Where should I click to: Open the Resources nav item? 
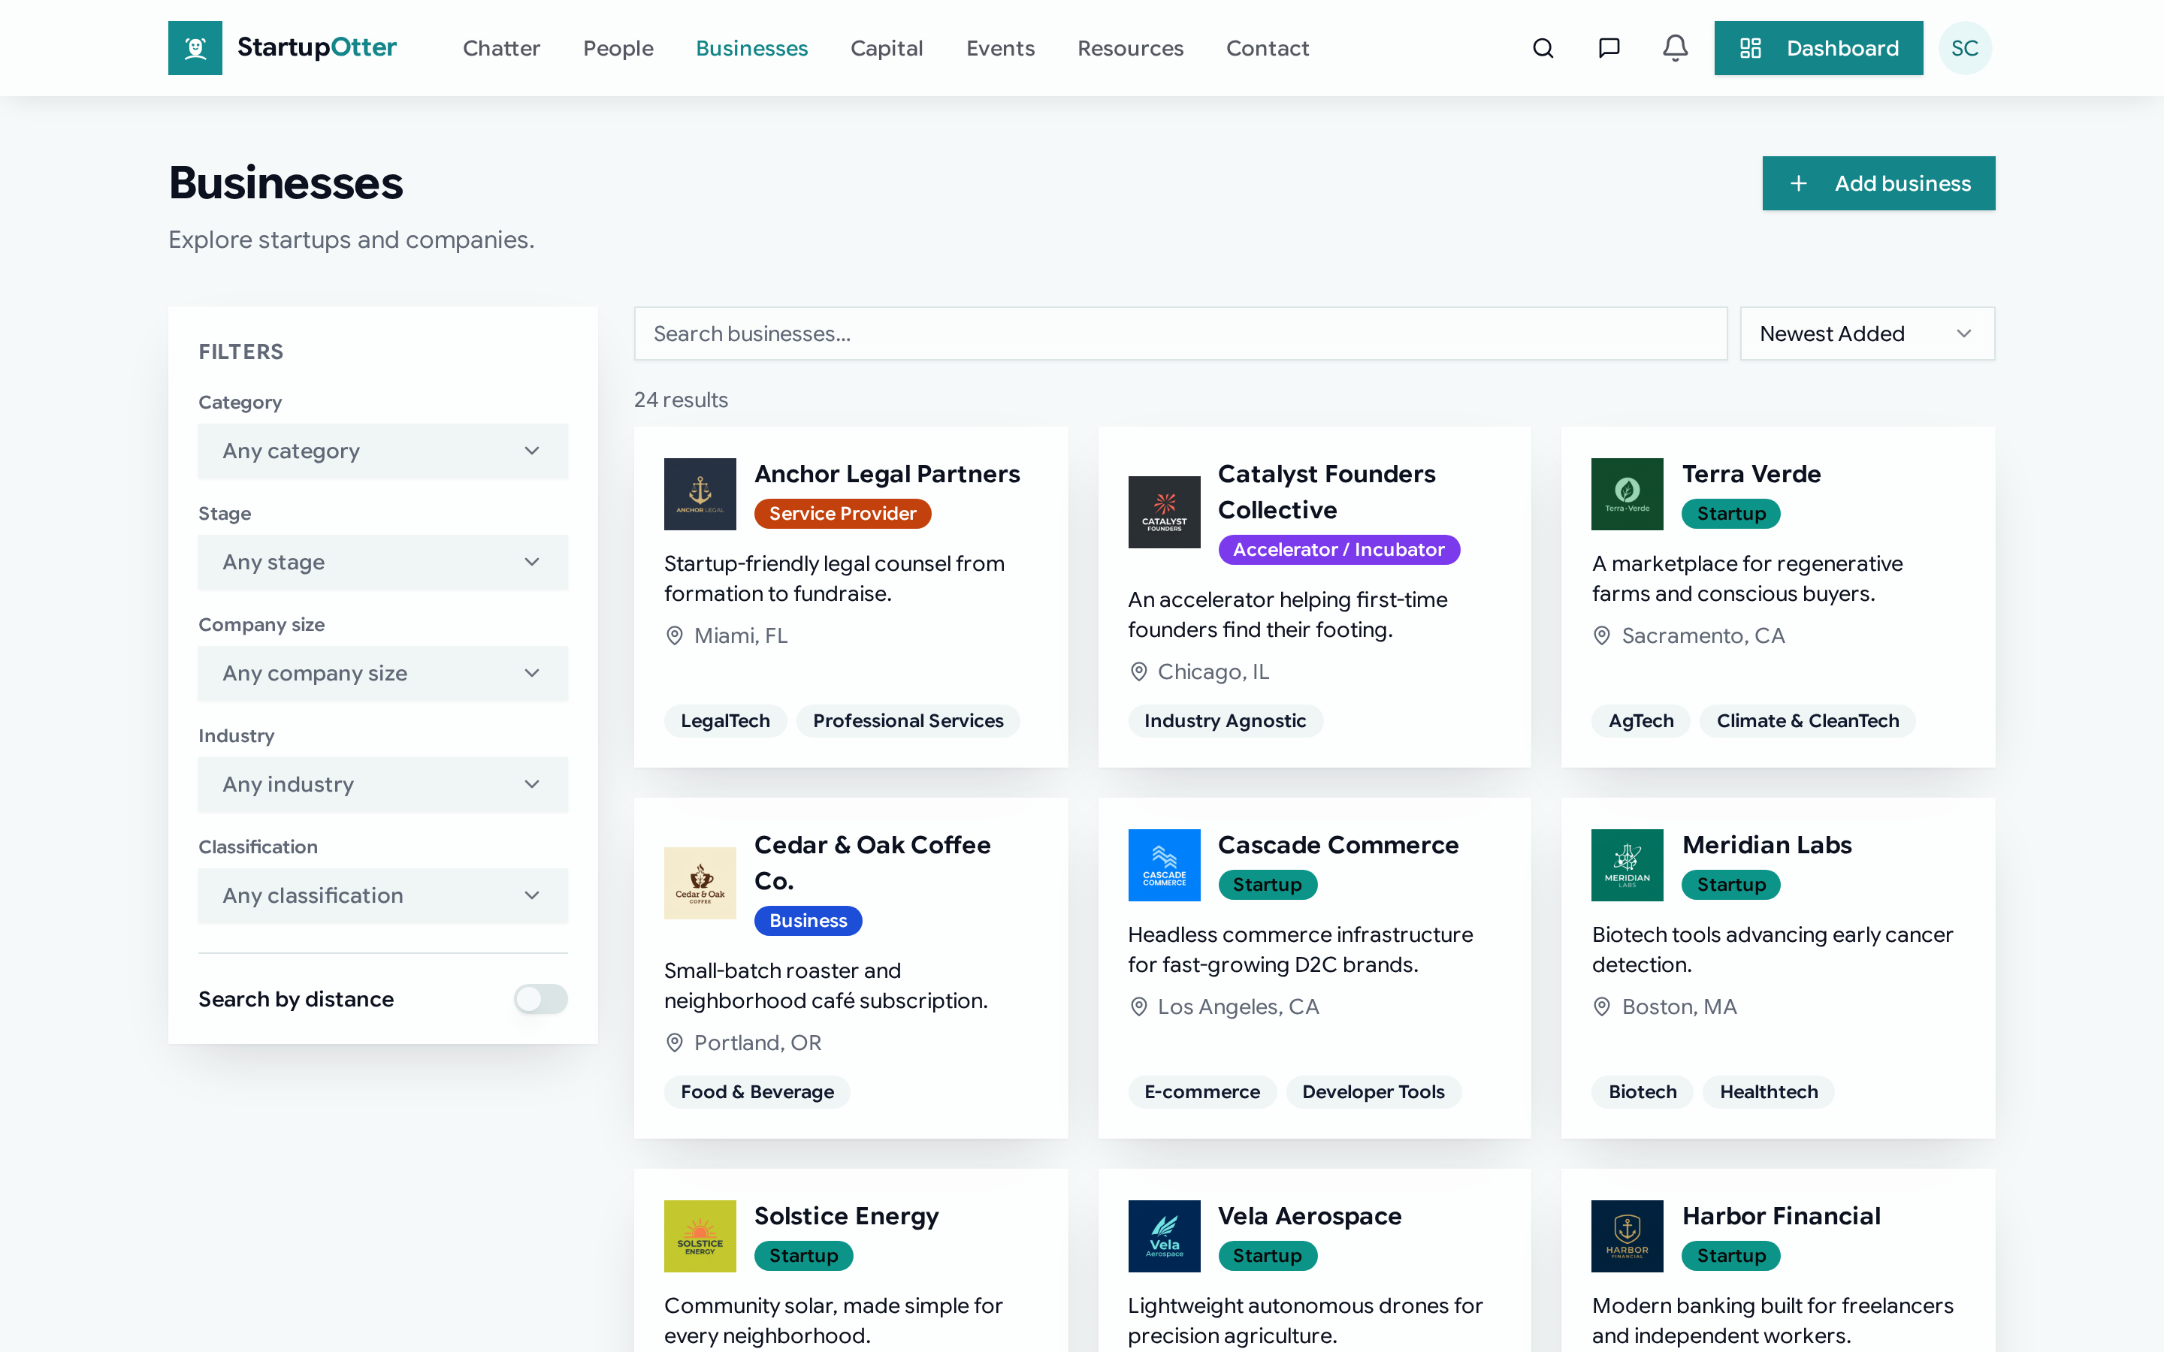pyautogui.click(x=1130, y=48)
